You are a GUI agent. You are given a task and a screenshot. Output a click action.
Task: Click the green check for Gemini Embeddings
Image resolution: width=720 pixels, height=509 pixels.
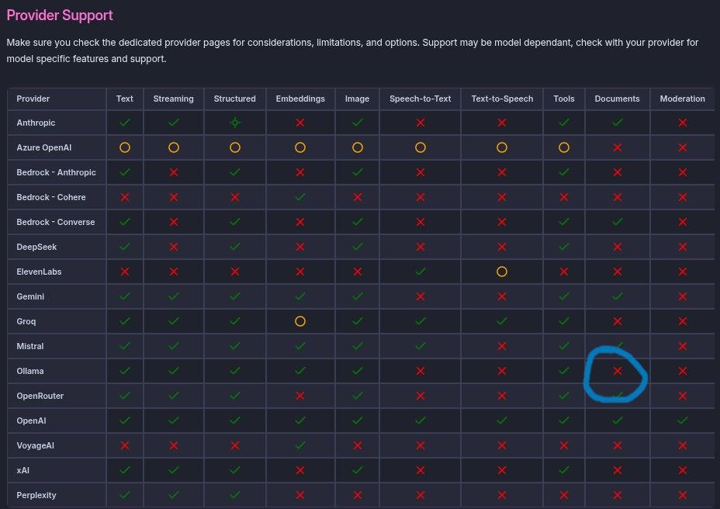(299, 296)
